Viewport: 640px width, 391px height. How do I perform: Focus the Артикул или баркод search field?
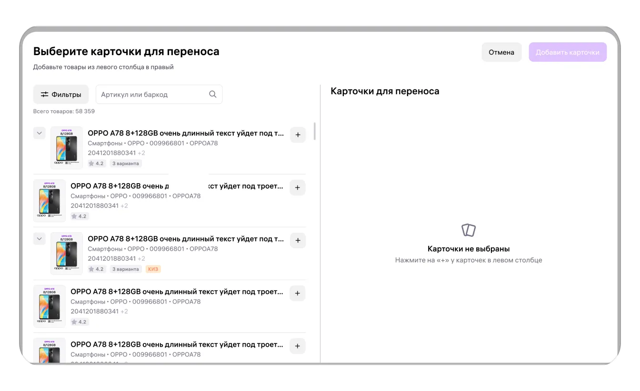[159, 94]
